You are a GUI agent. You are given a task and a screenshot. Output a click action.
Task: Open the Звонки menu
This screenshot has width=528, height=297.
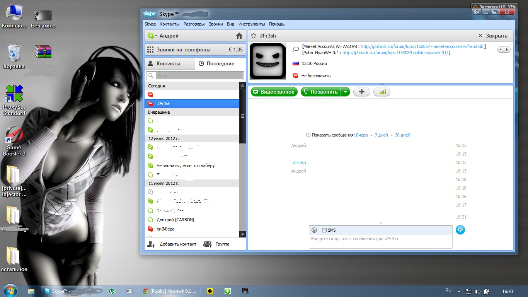click(x=216, y=24)
